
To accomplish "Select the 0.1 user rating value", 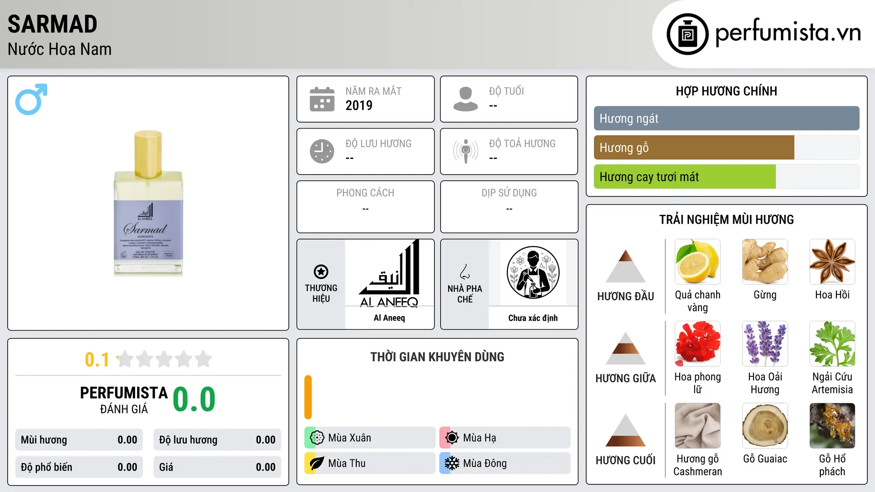I will tap(97, 360).
